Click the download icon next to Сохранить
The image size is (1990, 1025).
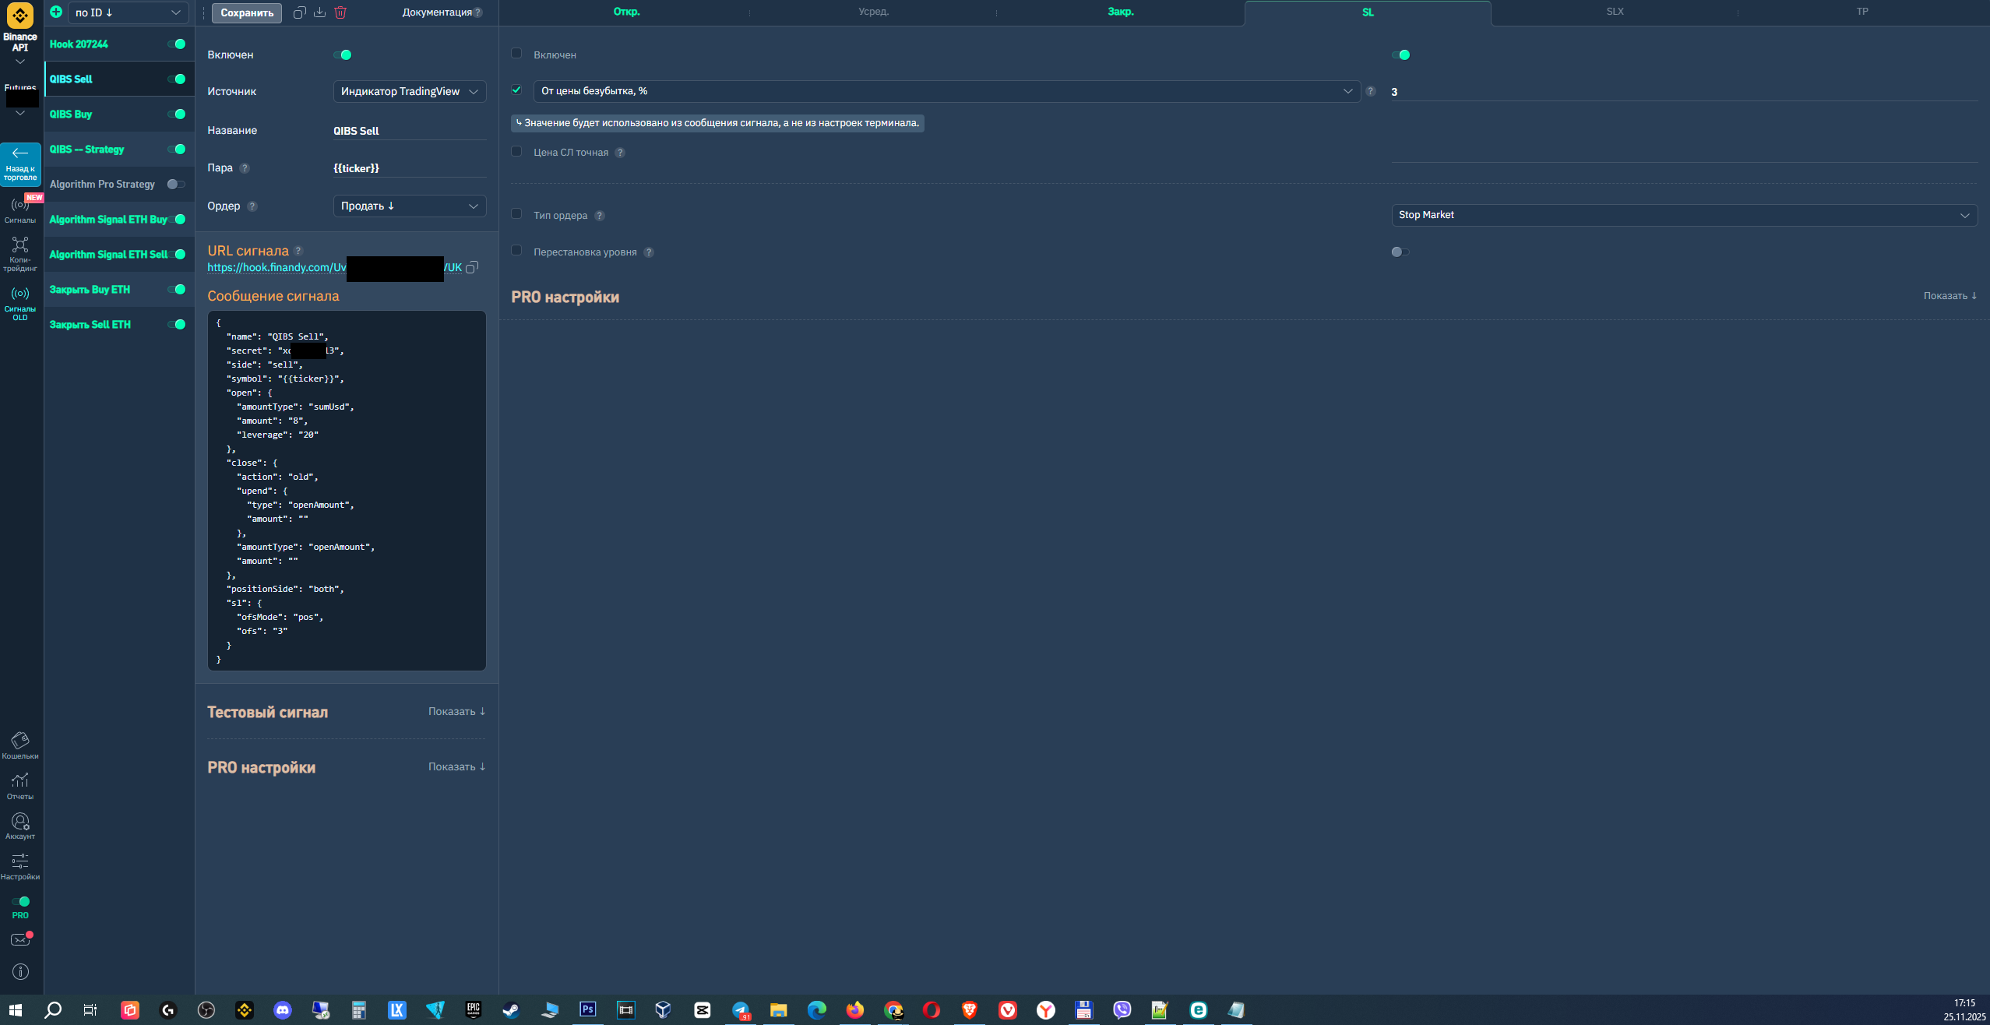pyautogui.click(x=319, y=12)
